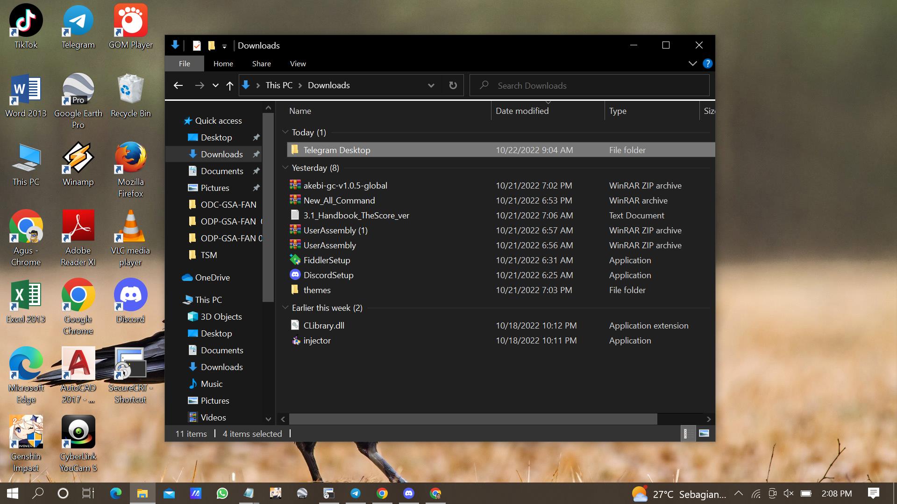Open the Share ribbon tab
The image size is (897, 504).
click(261, 63)
